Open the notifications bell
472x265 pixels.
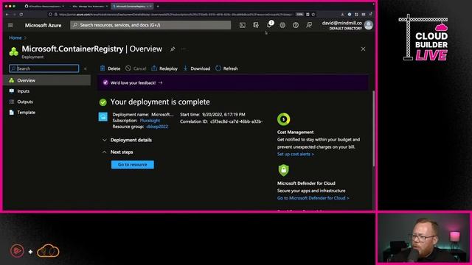tap(269, 25)
